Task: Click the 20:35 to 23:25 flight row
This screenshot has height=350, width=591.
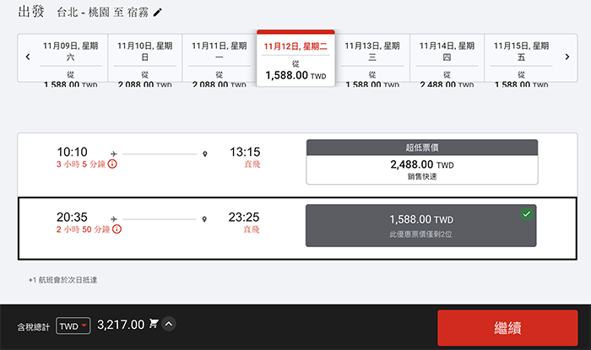Action: [297, 228]
